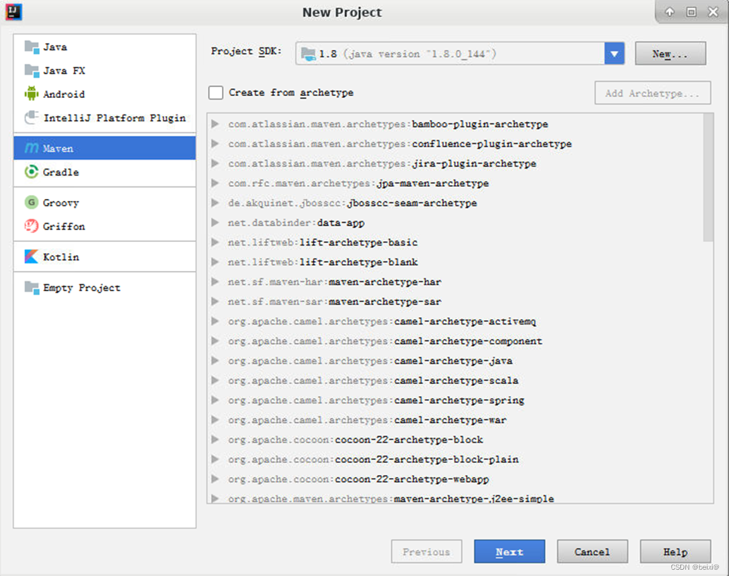This screenshot has width=729, height=576.
Task: Click the Kotlin logo icon
Action: coord(32,257)
